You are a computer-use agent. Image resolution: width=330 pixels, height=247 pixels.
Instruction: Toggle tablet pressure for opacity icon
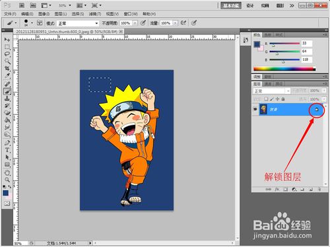coord(143,23)
